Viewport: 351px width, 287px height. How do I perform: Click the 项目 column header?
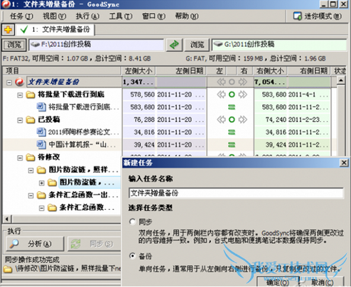pos(62,71)
